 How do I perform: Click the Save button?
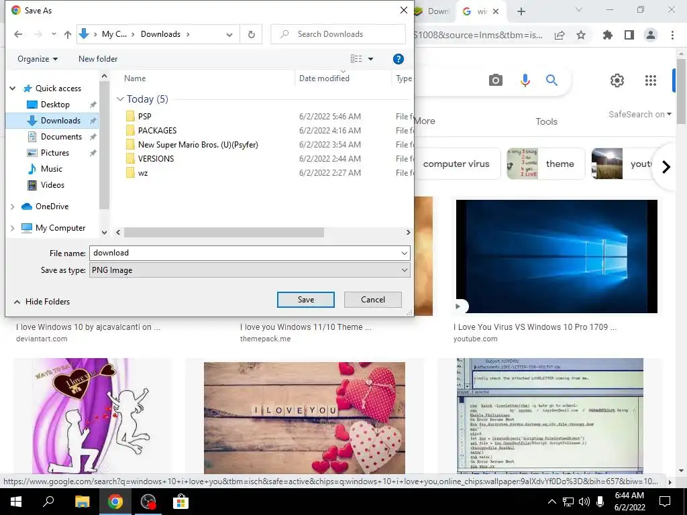click(305, 300)
